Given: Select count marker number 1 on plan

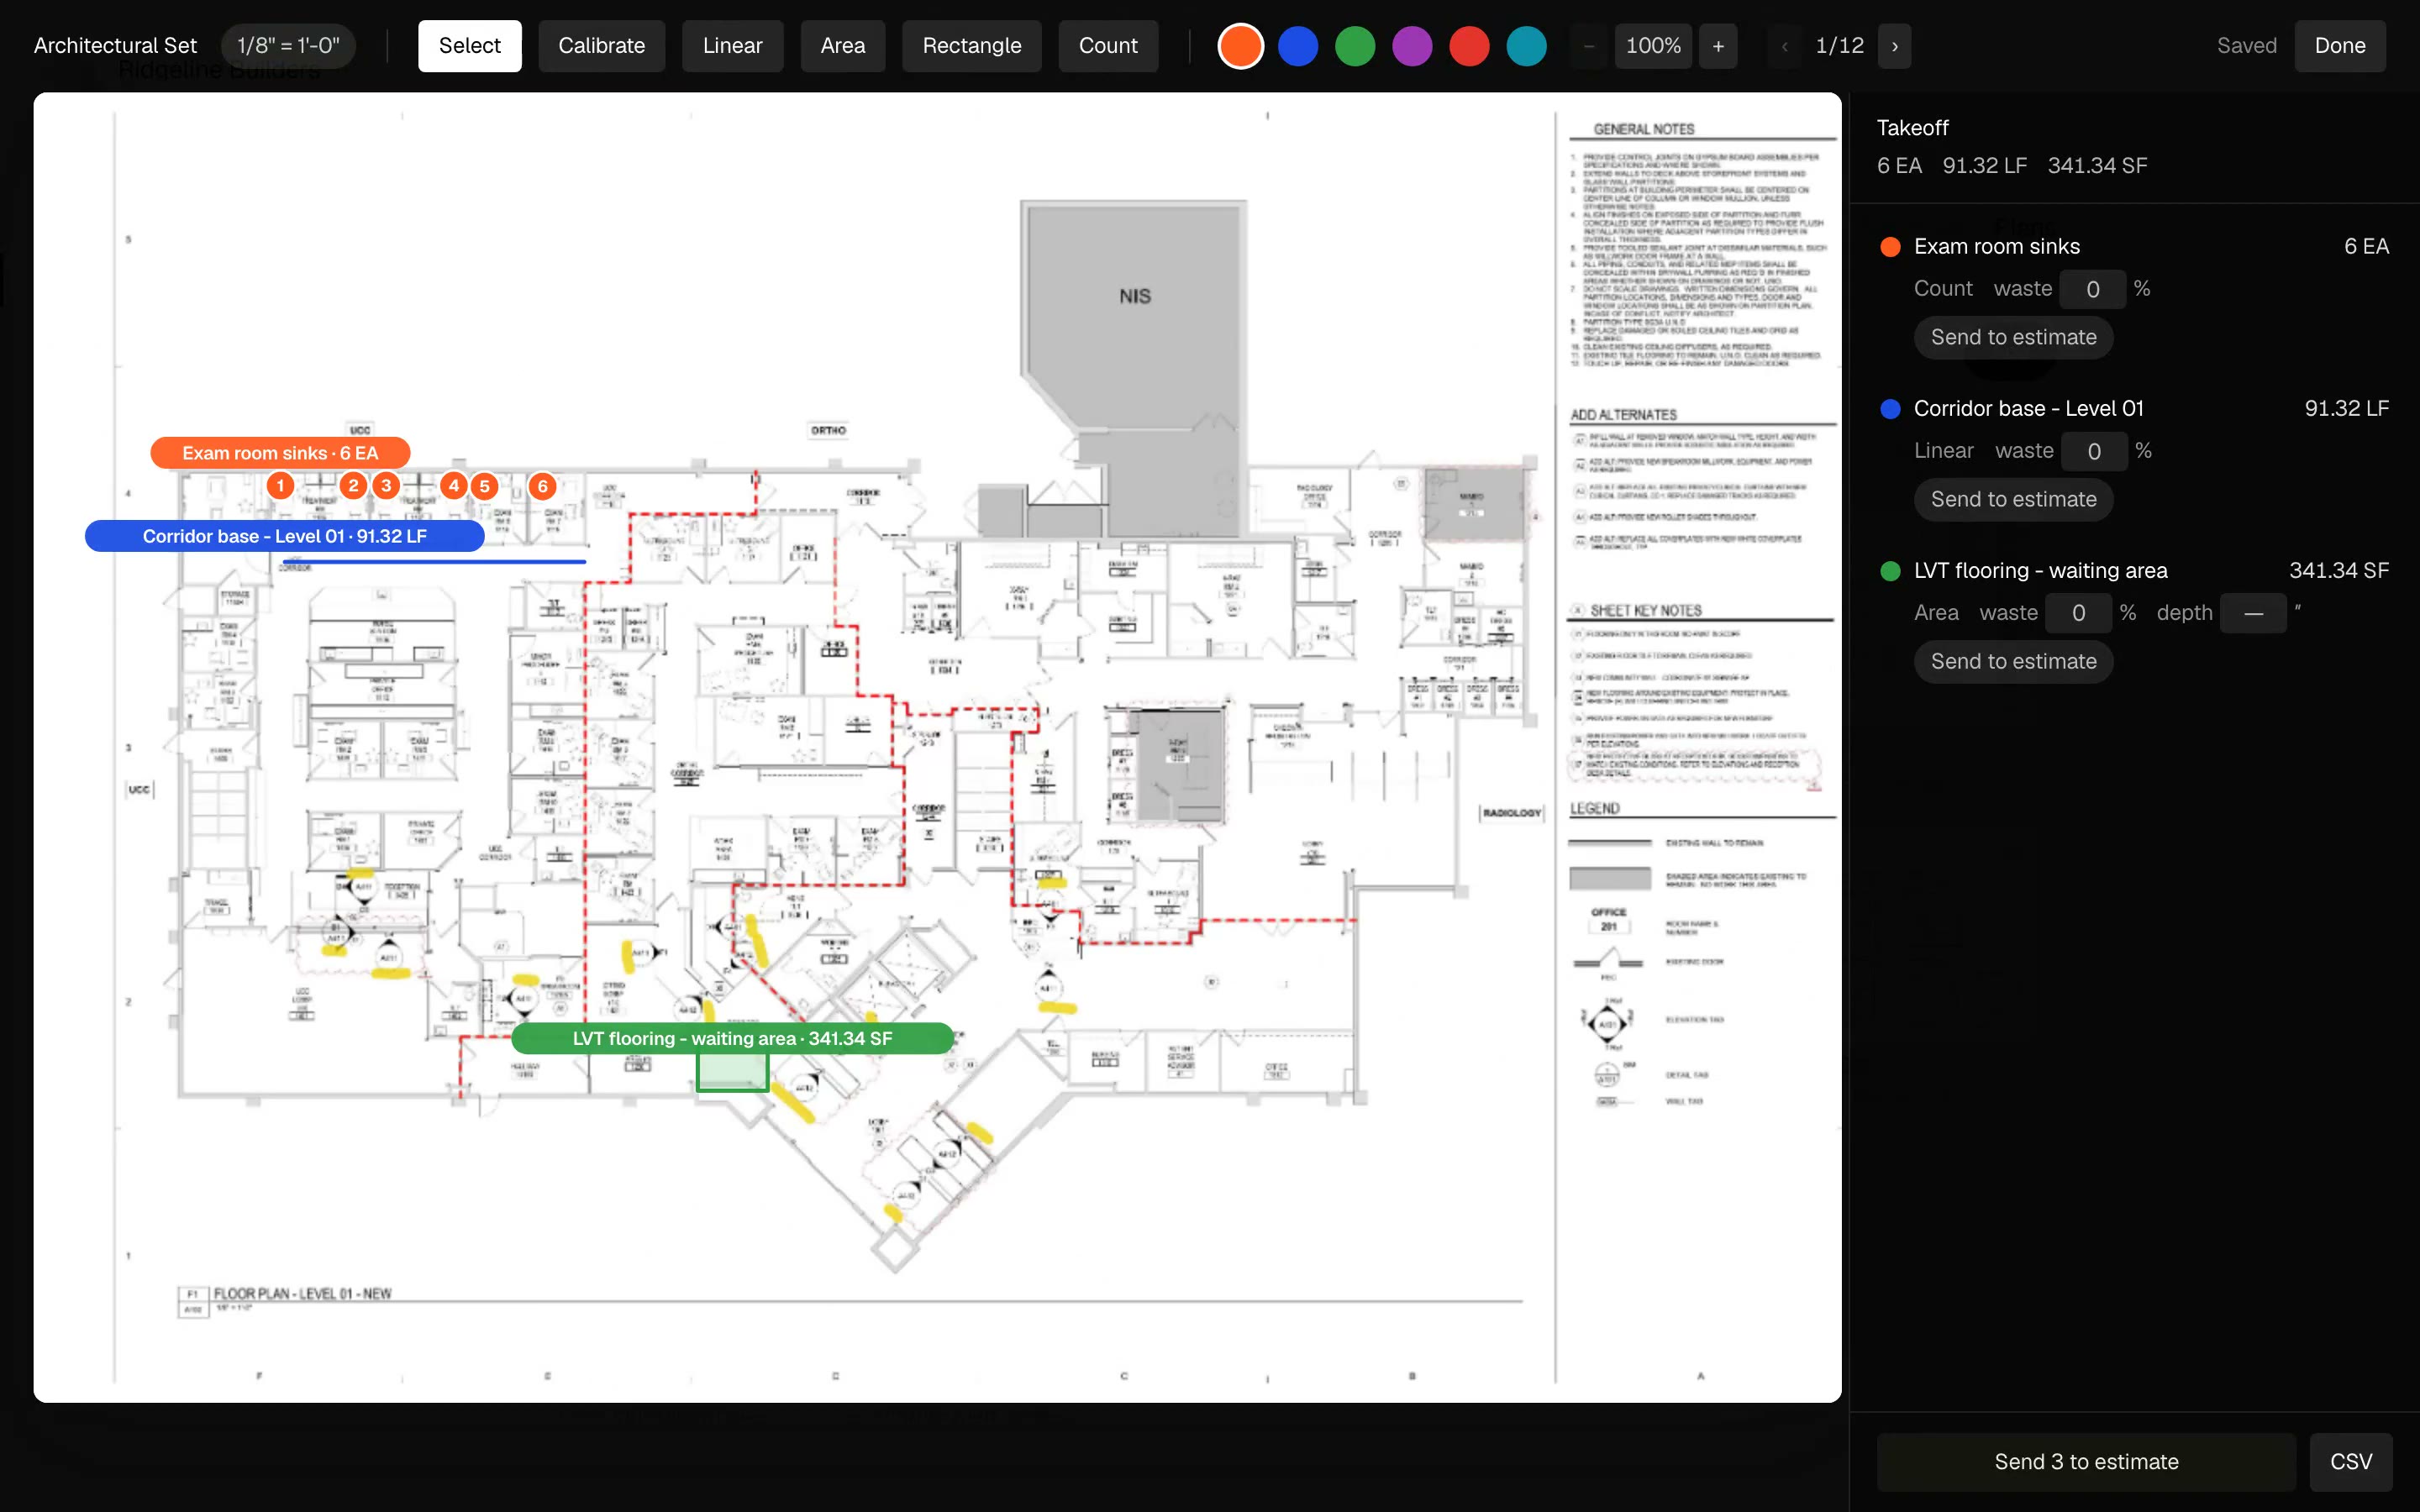Looking at the screenshot, I should (x=280, y=486).
